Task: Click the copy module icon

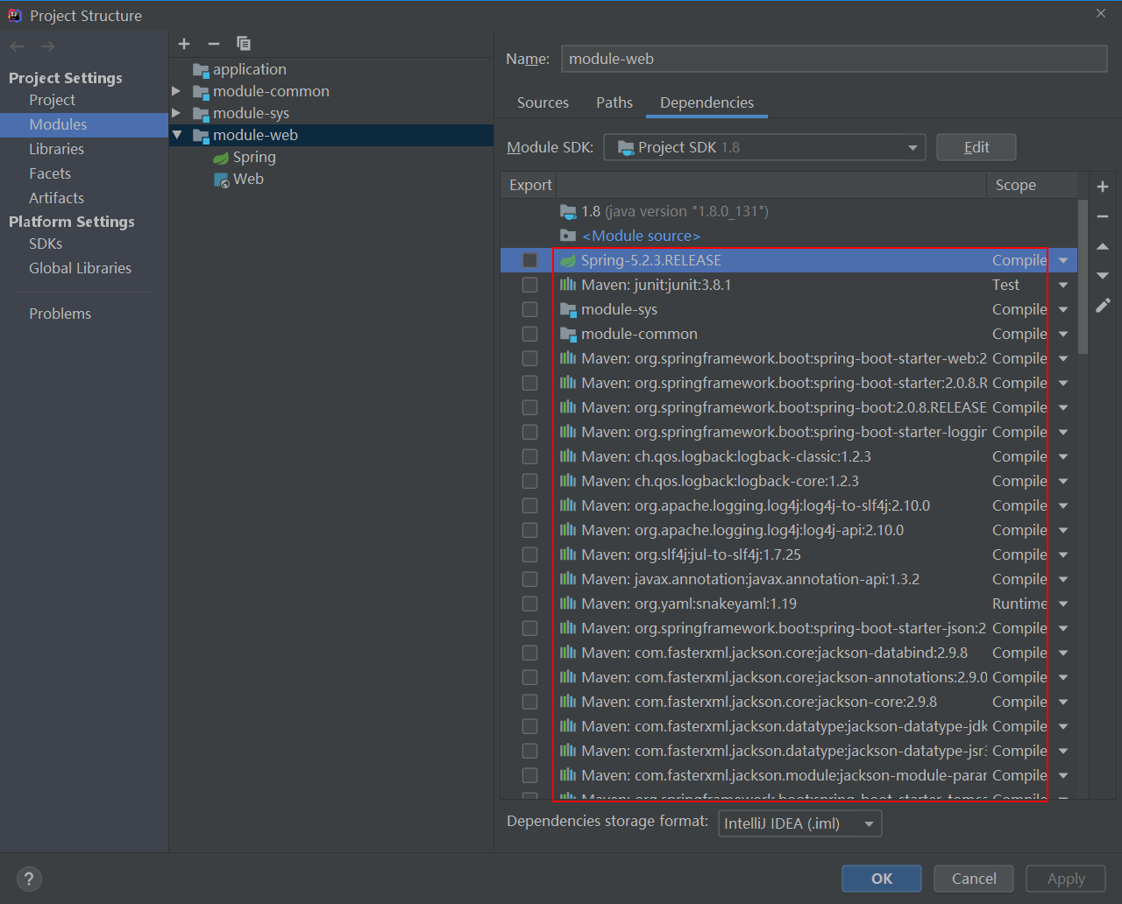Action: [x=244, y=44]
